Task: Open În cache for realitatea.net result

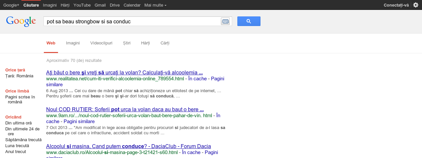Action: 197,79
